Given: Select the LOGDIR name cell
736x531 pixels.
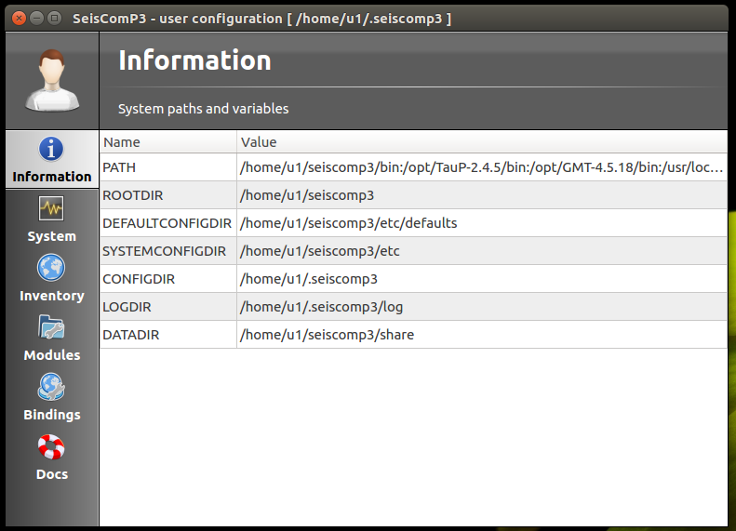Looking at the screenshot, I should [168, 307].
